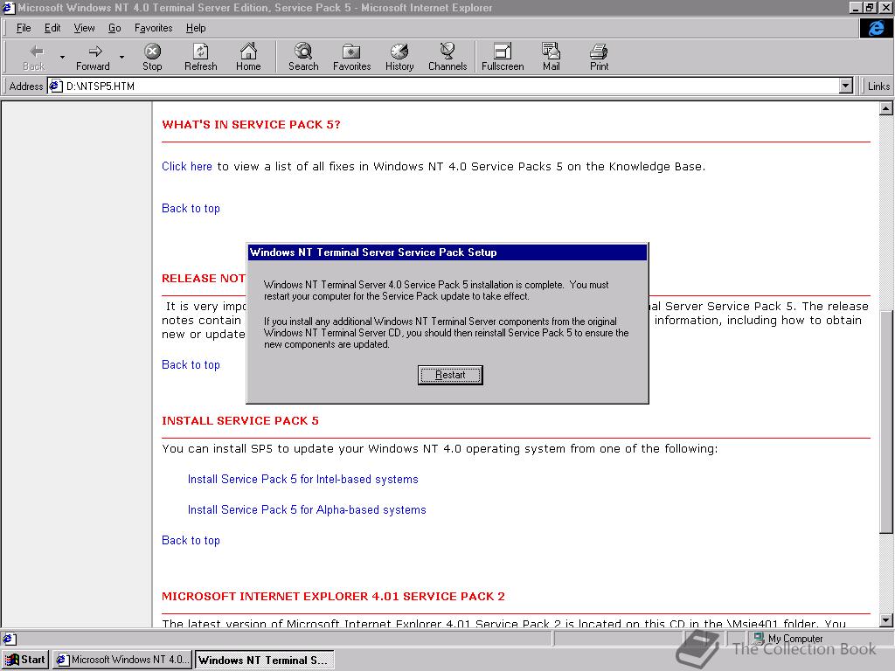The image size is (895, 671).
Task: Print the page with Print icon
Action: tap(599, 52)
